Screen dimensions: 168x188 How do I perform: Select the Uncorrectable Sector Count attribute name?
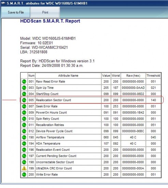tap(55, 162)
